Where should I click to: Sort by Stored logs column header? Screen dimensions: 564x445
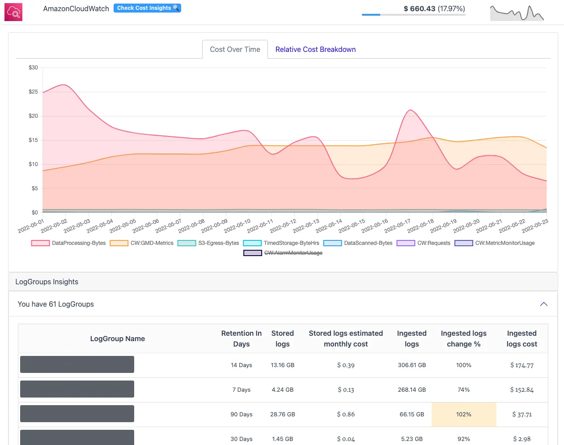[283, 338]
